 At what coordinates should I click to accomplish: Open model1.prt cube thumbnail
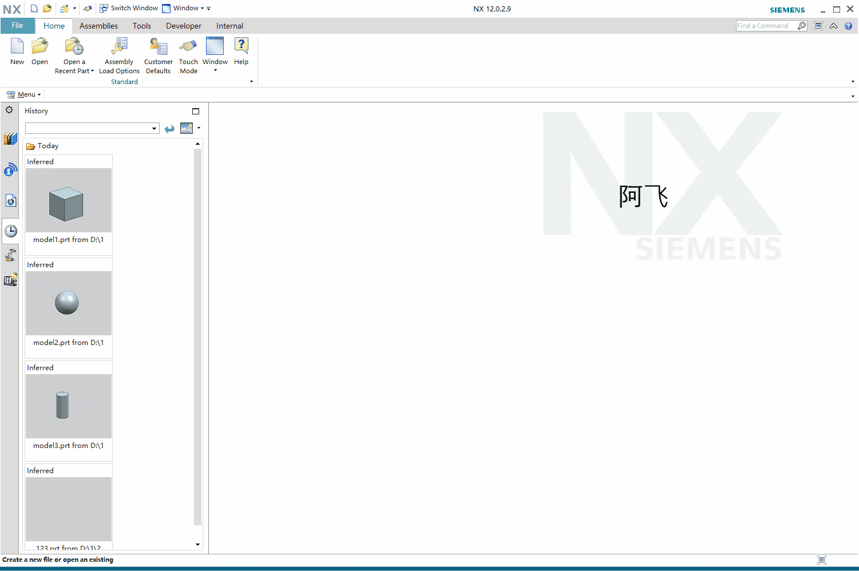[69, 200]
